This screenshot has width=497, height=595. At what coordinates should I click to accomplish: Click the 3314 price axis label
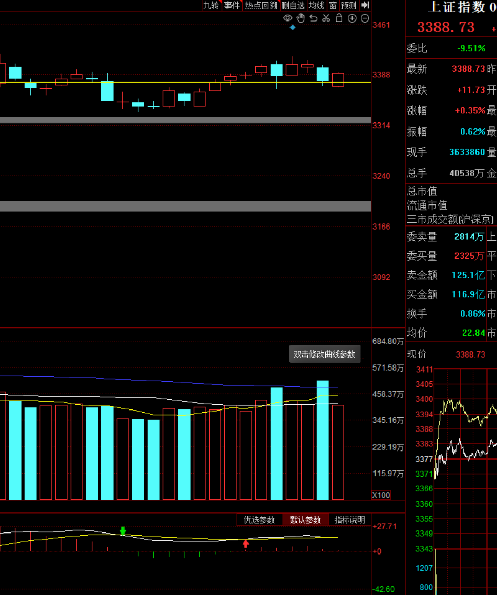381,126
